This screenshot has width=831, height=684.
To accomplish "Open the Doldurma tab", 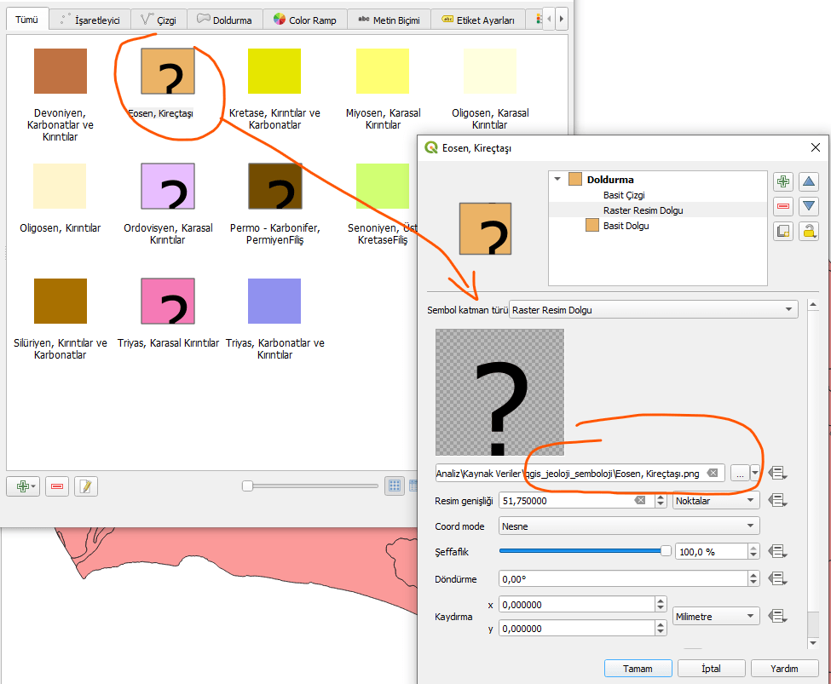I will 224,20.
